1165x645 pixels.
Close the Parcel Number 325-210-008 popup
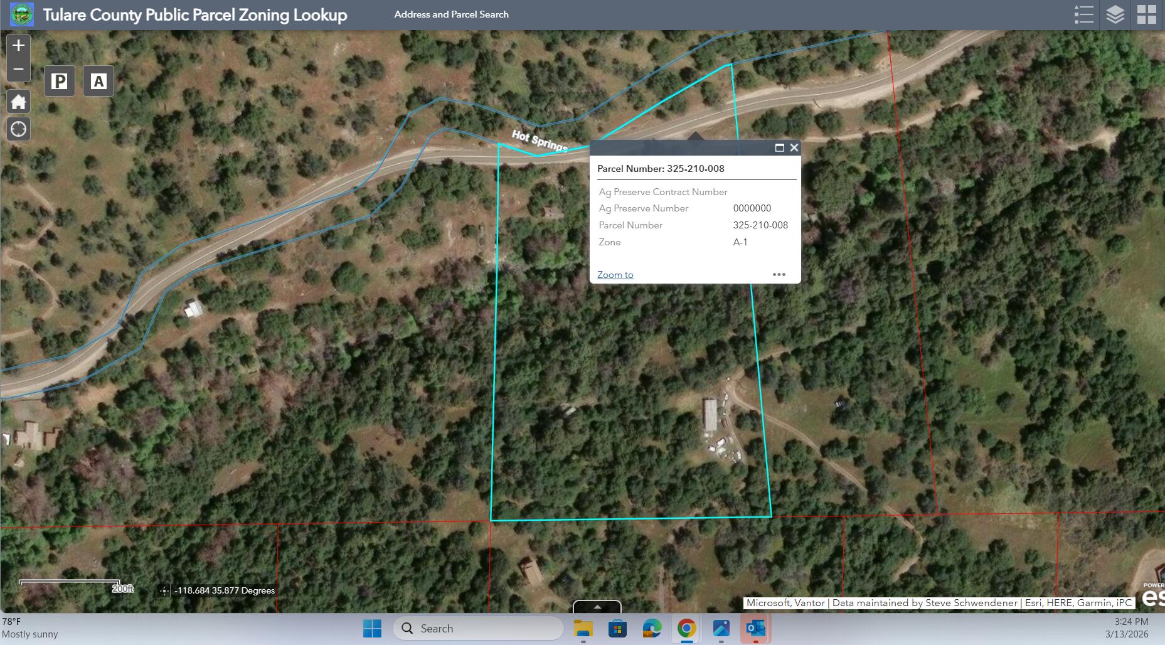coord(794,148)
